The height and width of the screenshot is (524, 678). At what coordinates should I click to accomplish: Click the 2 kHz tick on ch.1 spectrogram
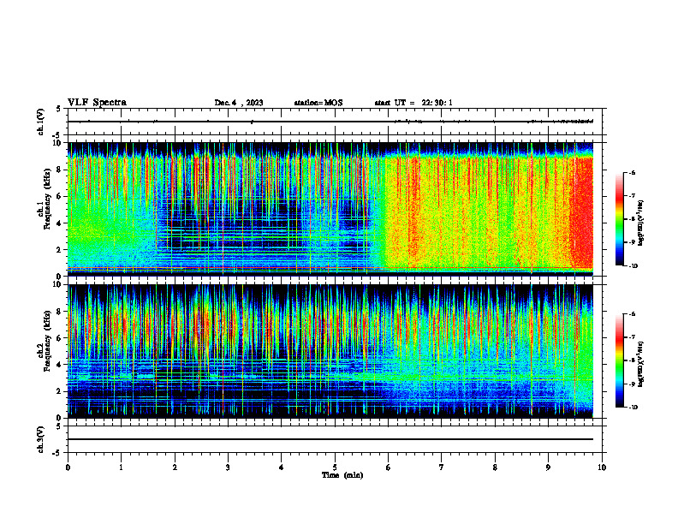[60, 250]
